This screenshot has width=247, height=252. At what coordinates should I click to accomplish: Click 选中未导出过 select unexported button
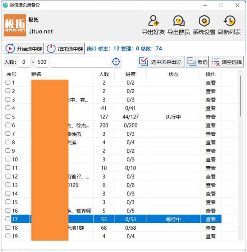161,62
